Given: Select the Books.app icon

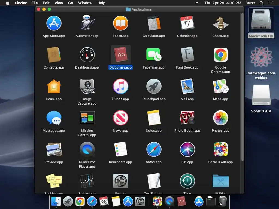Looking at the screenshot, I should click(120, 23).
